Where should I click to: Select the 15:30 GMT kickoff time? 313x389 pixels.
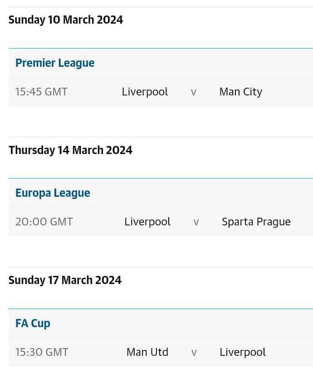(x=42, y=352)
